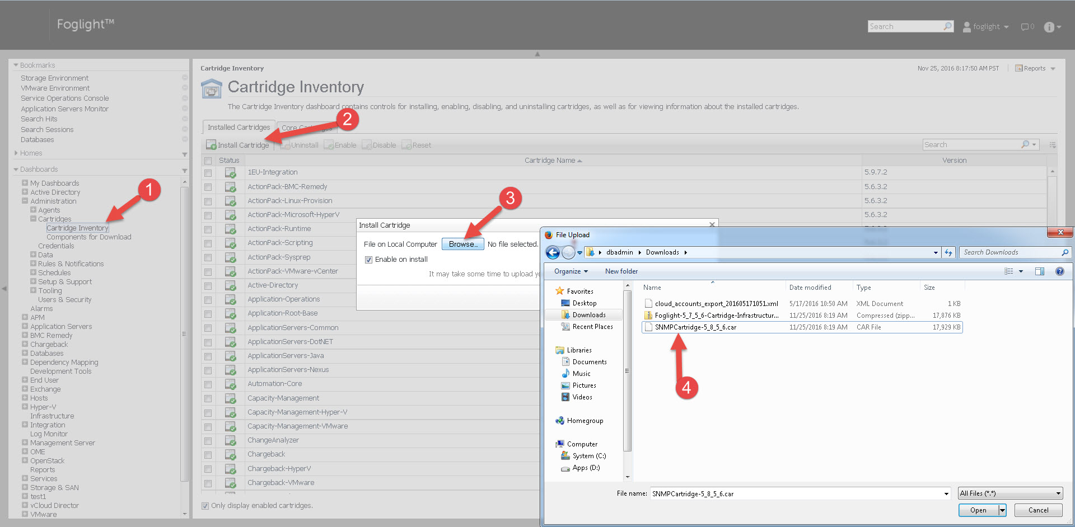Open VMware Environment bookmark
The width and height of the screenshot is (1075, 527).
55,88
